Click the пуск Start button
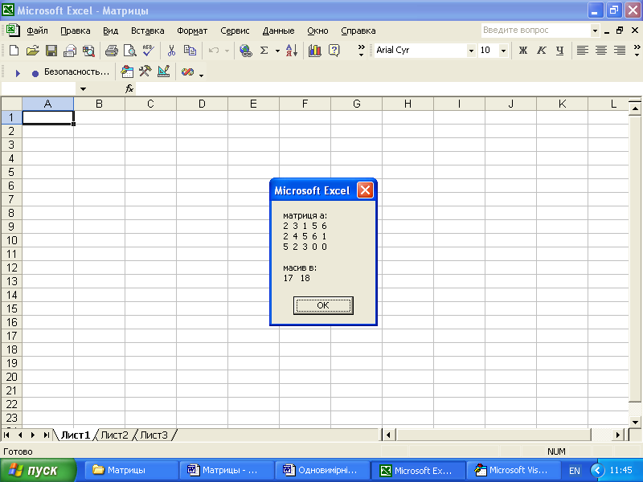Viewport: 643px width, 482px height. 38,470
